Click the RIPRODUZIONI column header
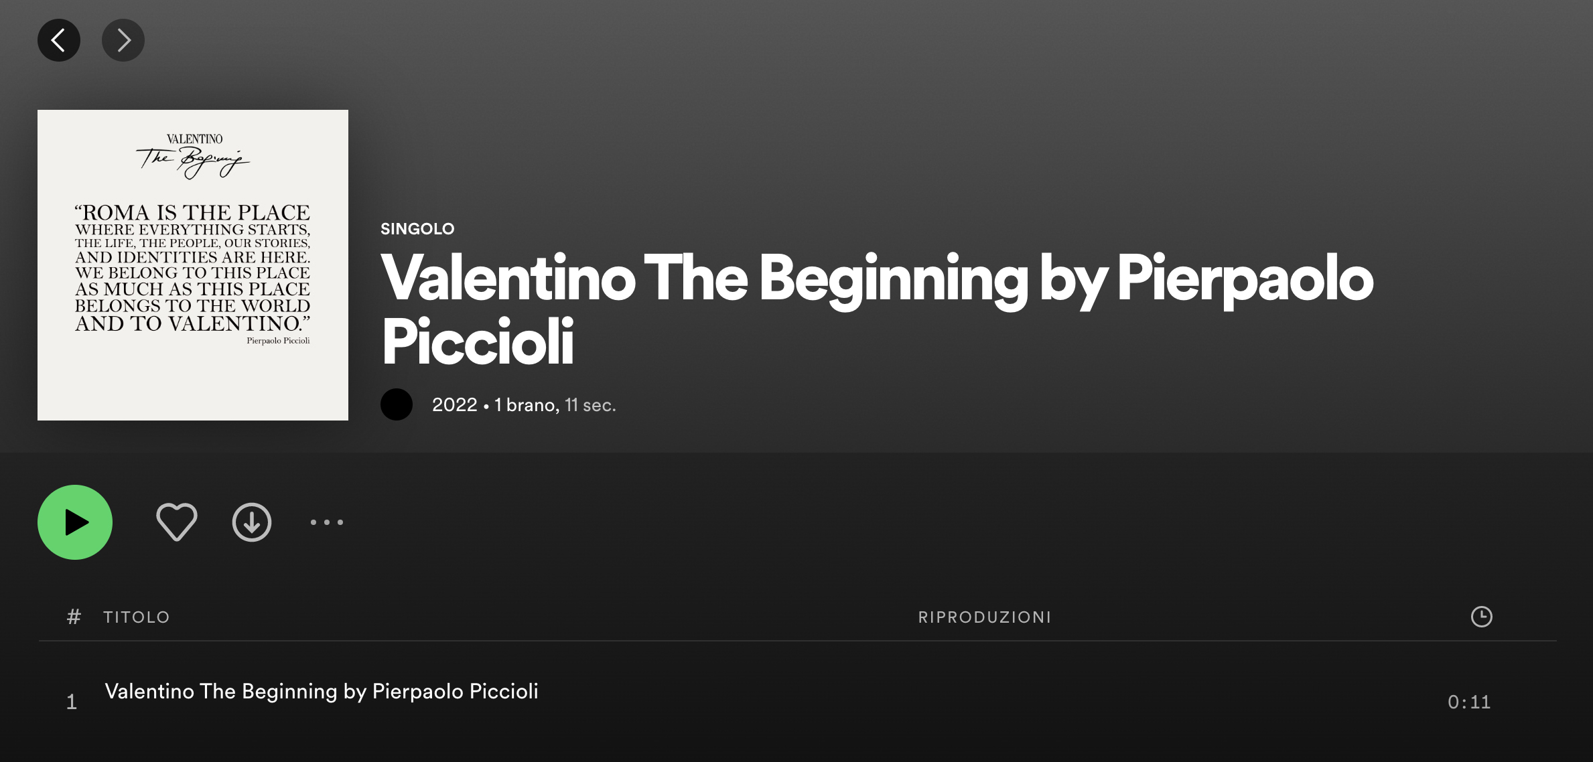 click(x=985, y=617)
